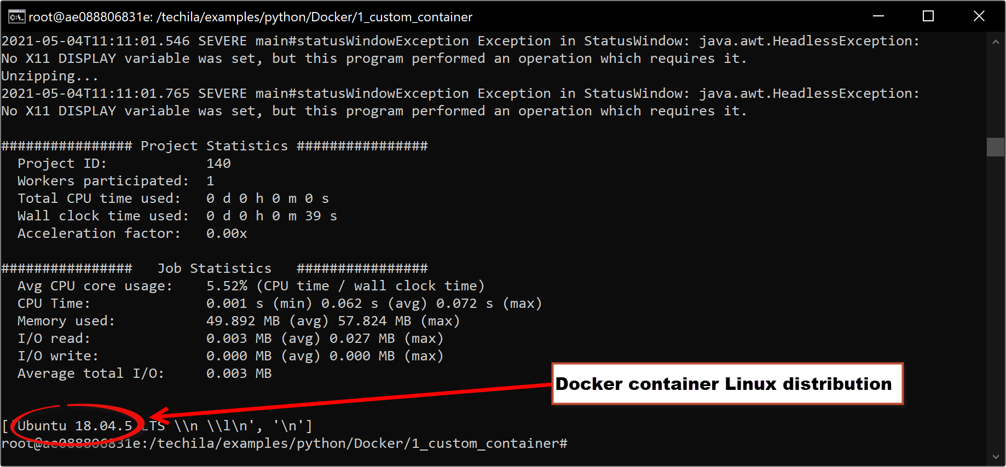This screenshot has height=467, width=1006.
Task: Click the window title showing root@ae088806831e path
Action: [250, 17]
